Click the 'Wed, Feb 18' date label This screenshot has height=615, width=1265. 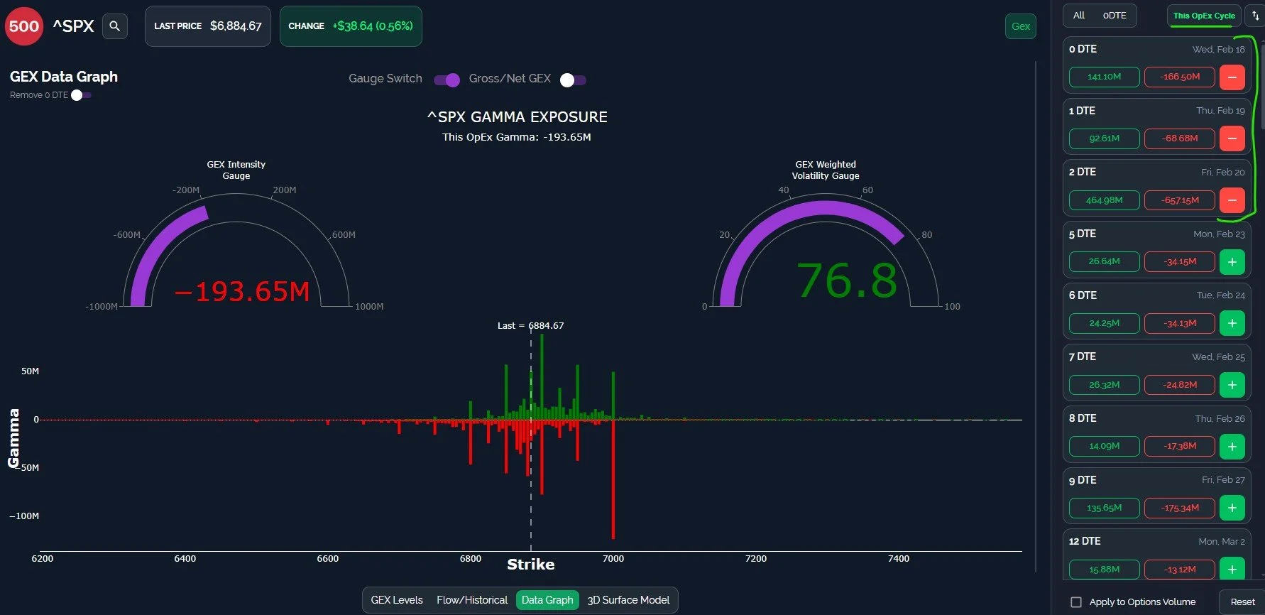tap(1218, 49)
